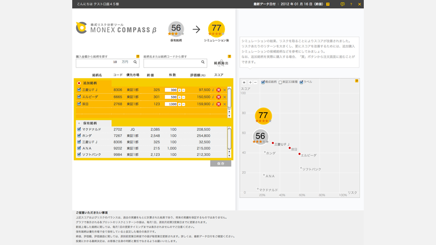Open the feedback speech bubble icon
The image size is (436, 245).
pos(342,4)
